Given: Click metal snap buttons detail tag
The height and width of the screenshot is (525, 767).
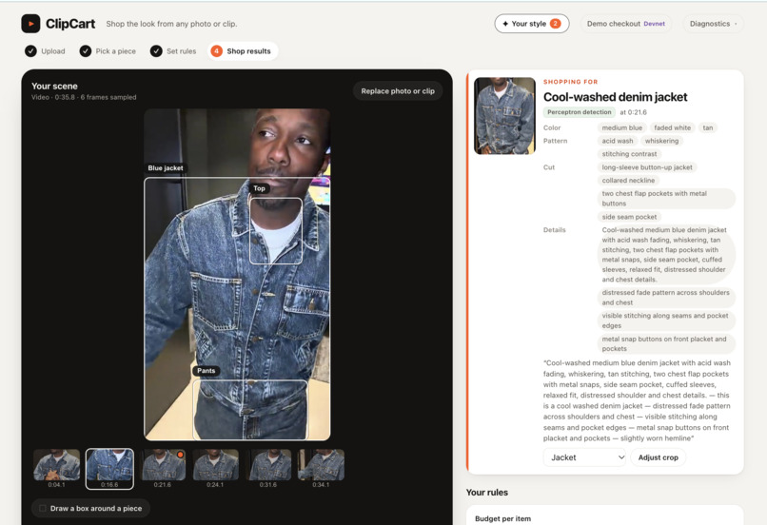Looking at the screenshot, I should click(666, 343).
